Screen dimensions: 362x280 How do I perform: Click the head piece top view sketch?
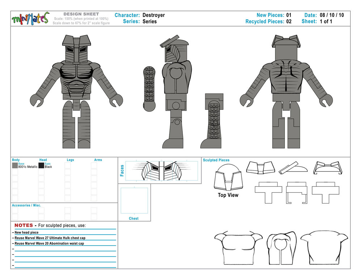(228, 177)
